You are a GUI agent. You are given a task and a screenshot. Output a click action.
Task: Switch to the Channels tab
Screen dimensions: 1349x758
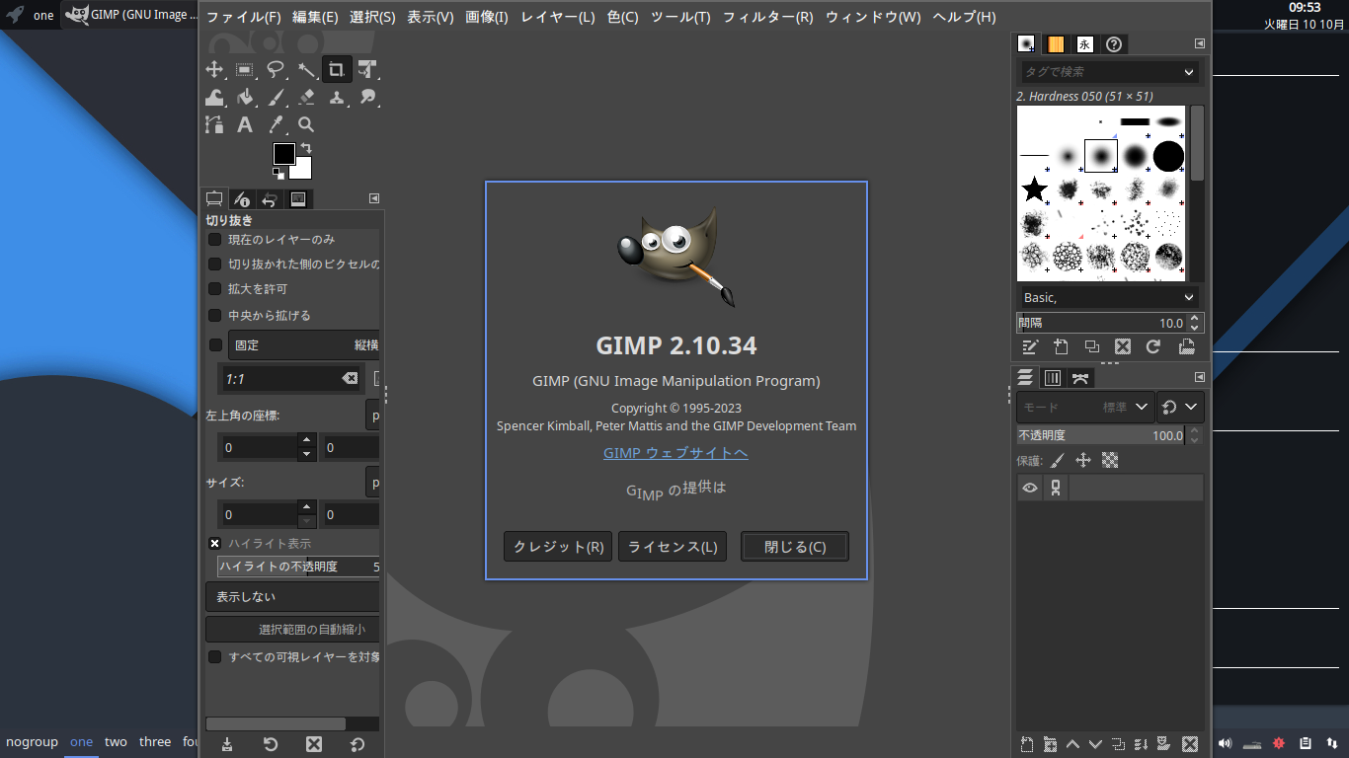[1053, 378]
